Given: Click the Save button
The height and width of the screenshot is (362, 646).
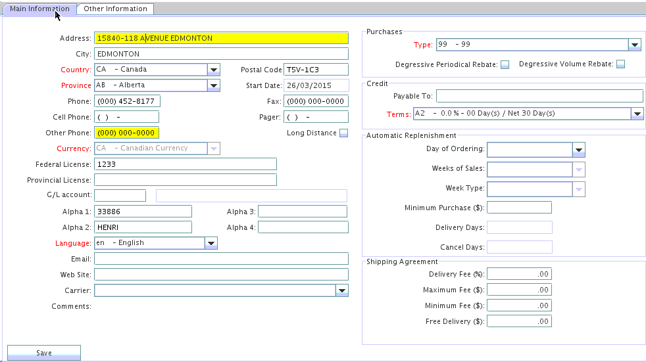Looking at the screenshot, I should (x=44, y=353).
